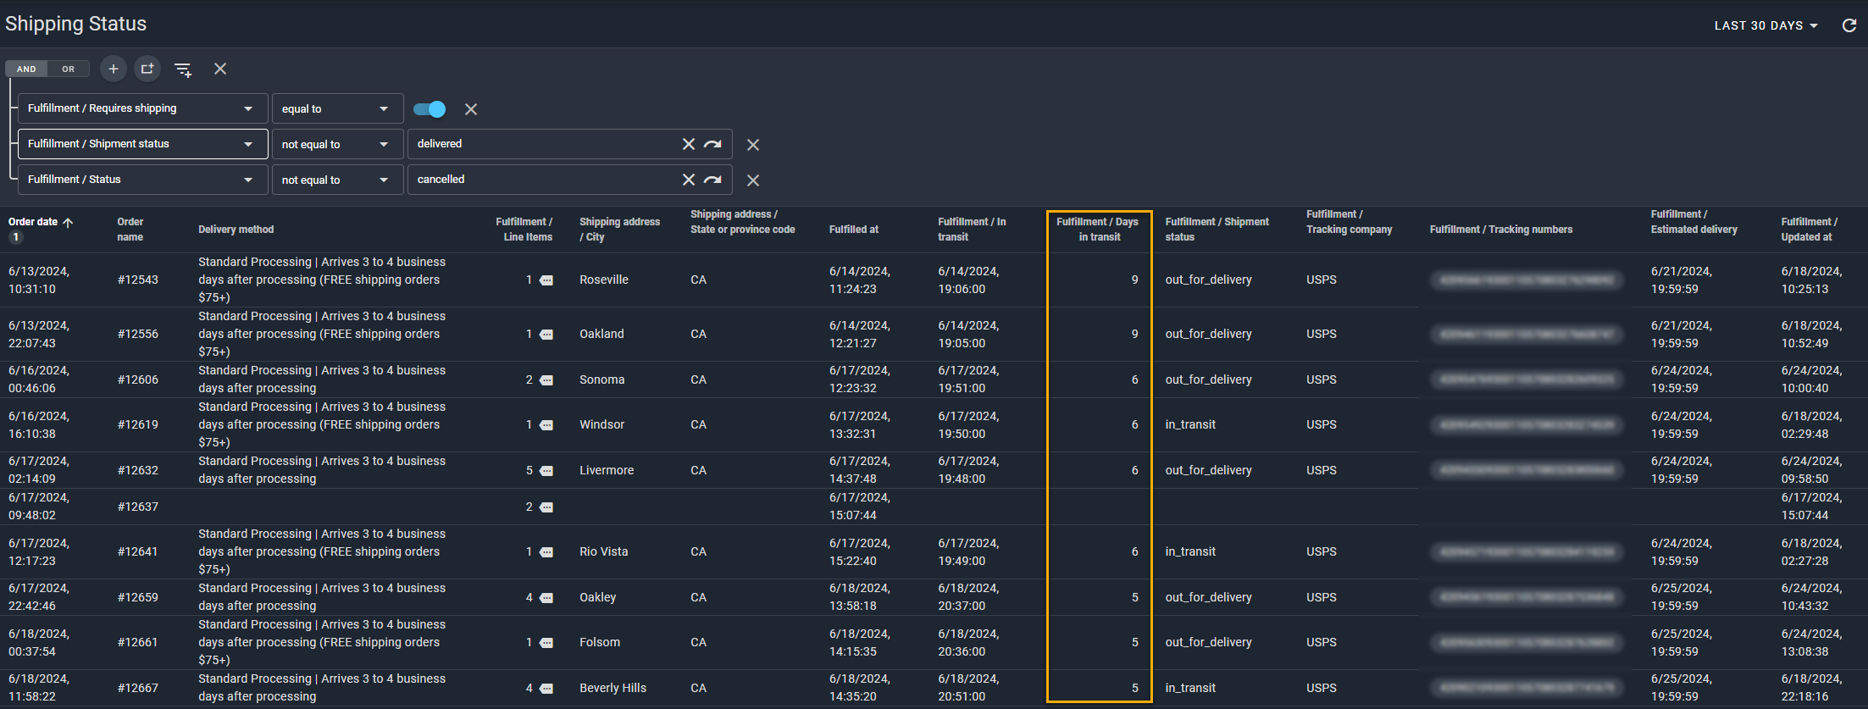The height and width of the screenshot is (709, 1868).
Task: Open 'equal to' operator dropdown
Action: 336,109
